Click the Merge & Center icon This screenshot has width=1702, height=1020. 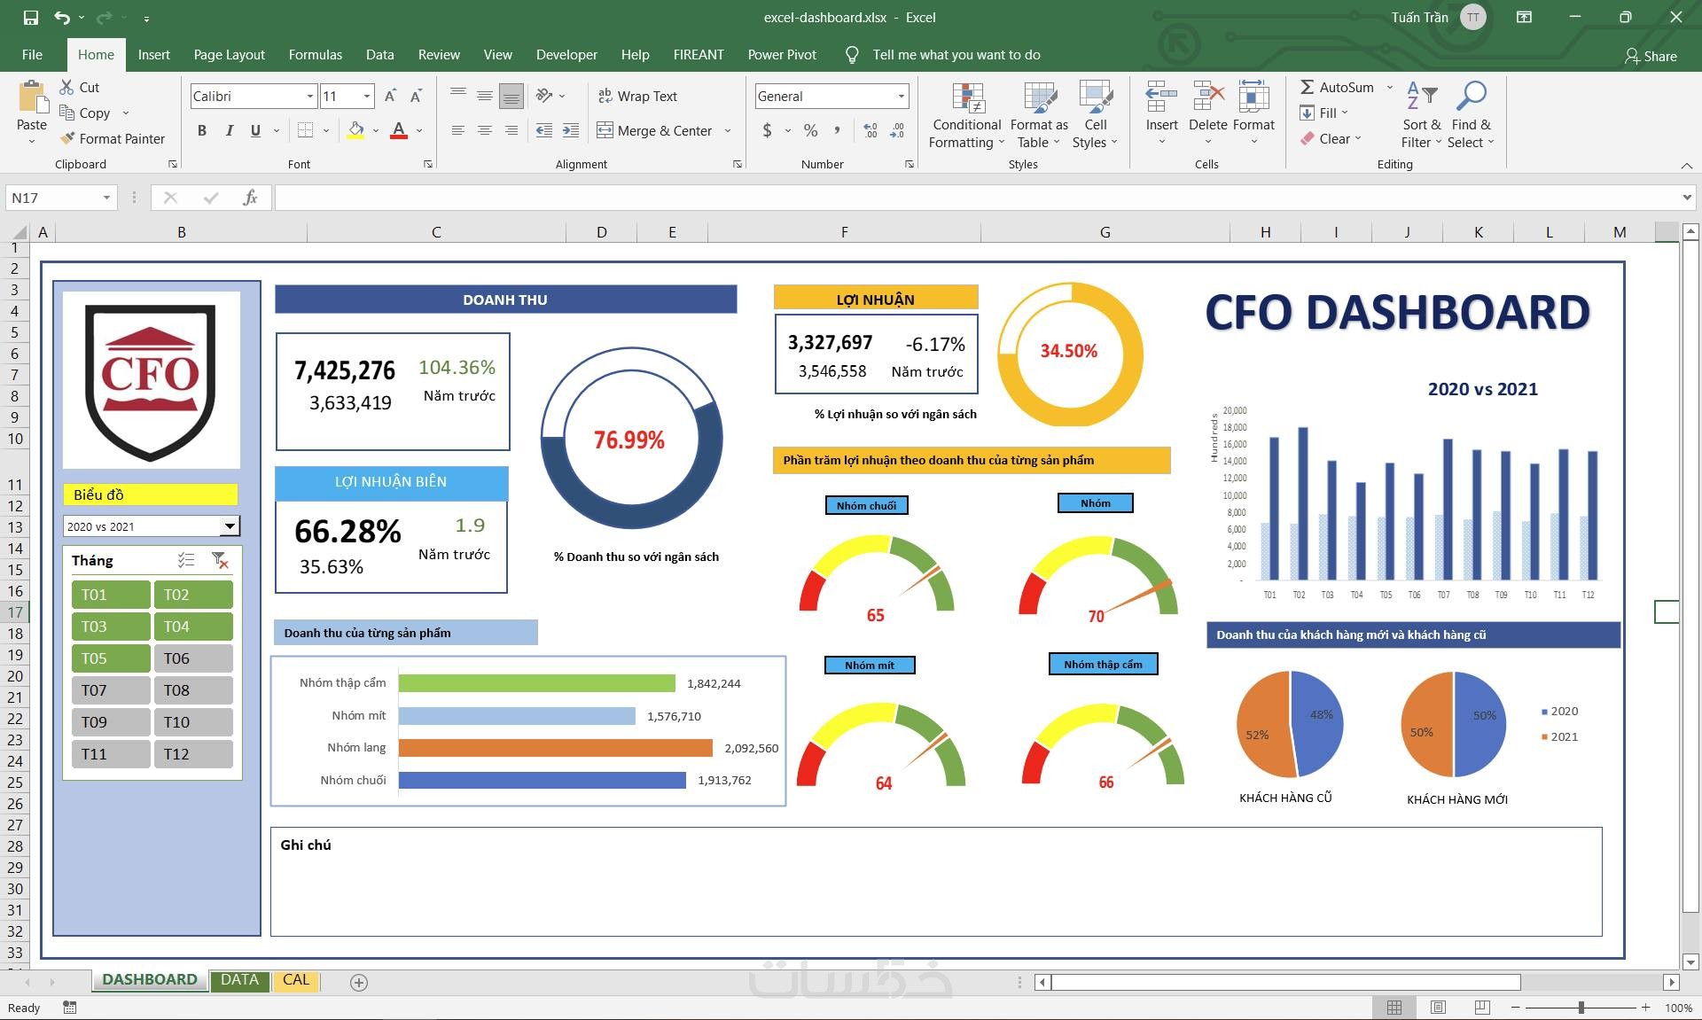pyautogui.click(x=605, y=130)
